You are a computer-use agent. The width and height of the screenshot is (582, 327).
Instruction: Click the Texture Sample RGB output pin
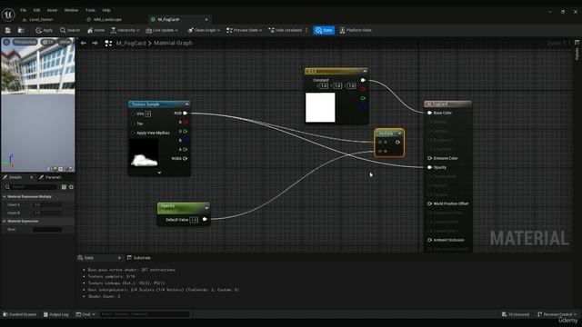coord(185,114)
